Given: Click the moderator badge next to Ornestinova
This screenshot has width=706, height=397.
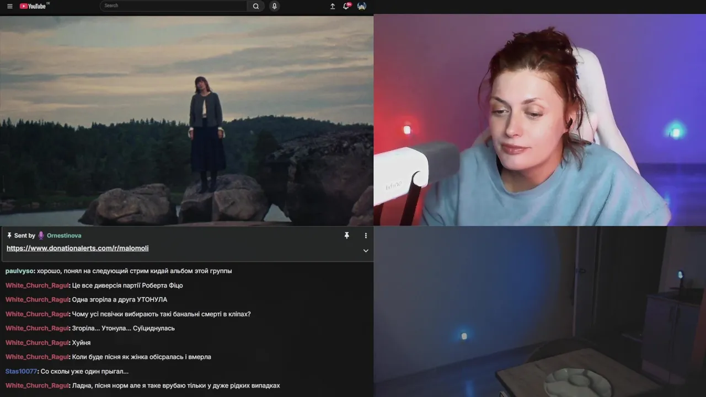Looking at the screenshot, I should tap(41, 235).
